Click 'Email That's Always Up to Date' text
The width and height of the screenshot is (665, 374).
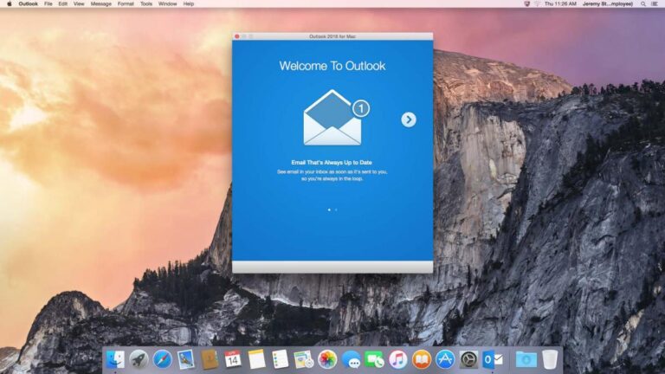pyautogui.click(x=332, y=163)
